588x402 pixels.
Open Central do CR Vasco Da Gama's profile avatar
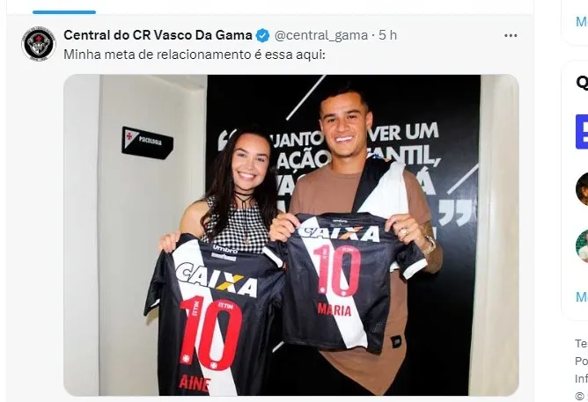coord(39,43)
